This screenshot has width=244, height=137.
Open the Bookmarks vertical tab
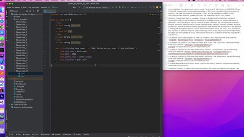[7, 115]
